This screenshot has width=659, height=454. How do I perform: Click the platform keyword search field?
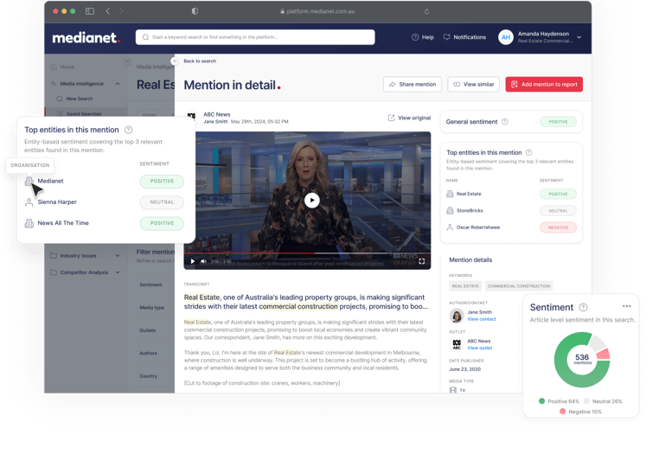pos(255,37)
